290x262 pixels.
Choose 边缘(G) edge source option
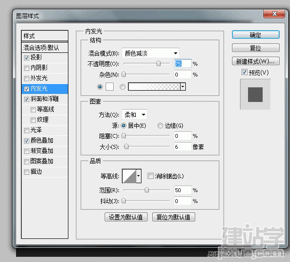[160, 126]
